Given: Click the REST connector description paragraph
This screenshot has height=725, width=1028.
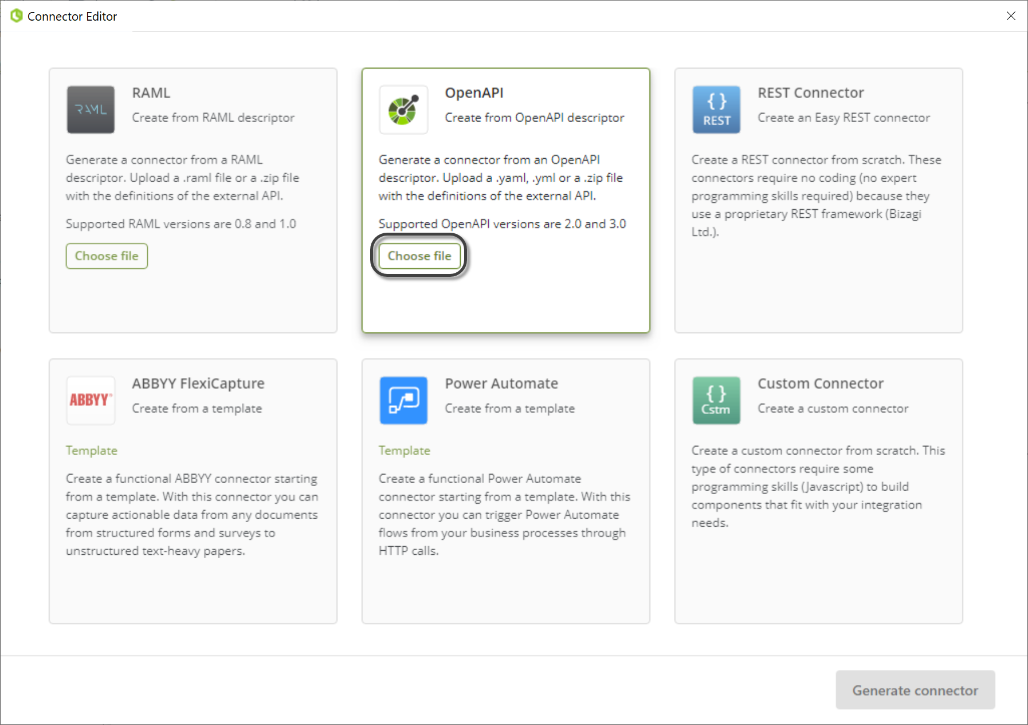Looking at the screenshot, I should (817, 195).
